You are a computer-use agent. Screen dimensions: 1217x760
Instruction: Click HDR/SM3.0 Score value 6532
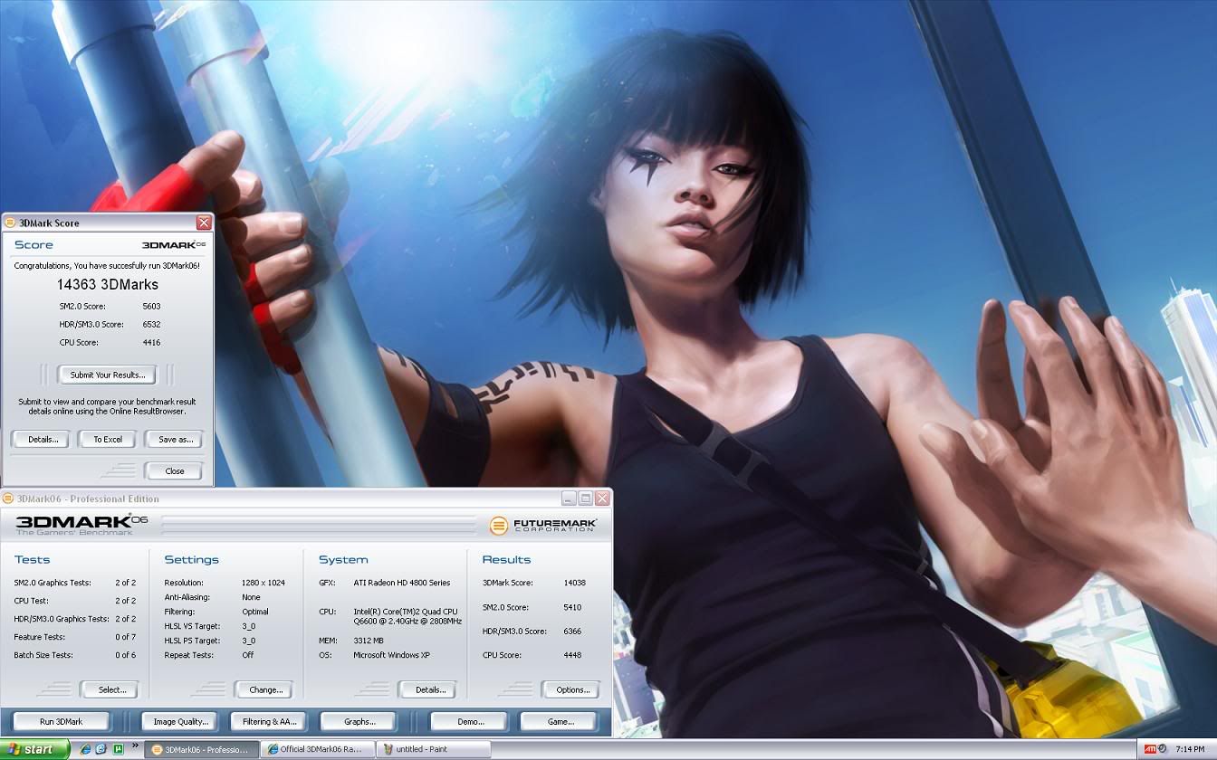coord(151,324)
